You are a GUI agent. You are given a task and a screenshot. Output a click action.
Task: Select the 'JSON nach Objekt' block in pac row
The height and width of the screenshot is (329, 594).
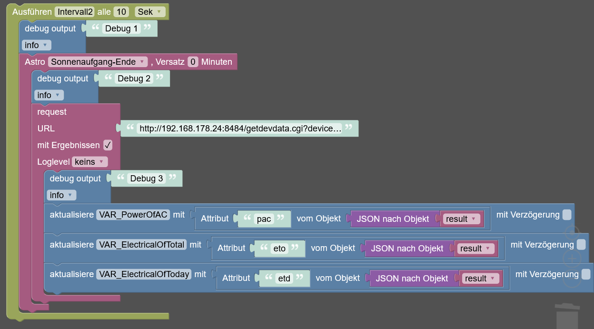pyautogui.click(x=393, y=219)
